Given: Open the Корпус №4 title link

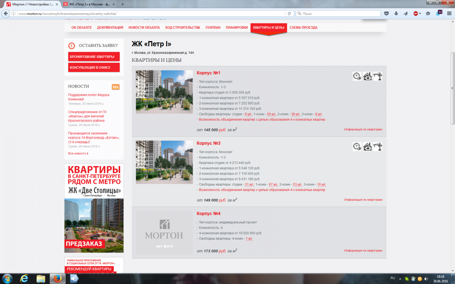Looking at the screenshot, I should [209, 214].
